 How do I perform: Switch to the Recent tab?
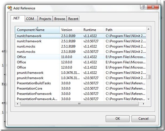coord(73,19)
